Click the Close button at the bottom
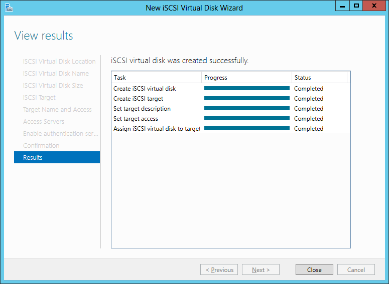This screenshot has width=389, height=284. click(x=314, y=269)
